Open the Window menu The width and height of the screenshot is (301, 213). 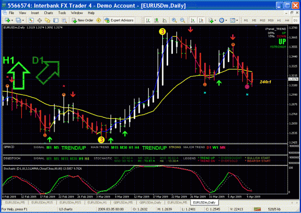pyautogui.click(x=77, y=13)
